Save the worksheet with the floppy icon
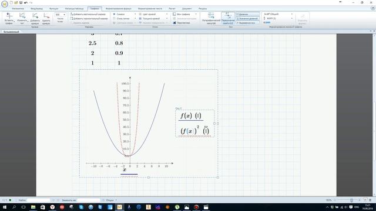Viewport: 376px width, 211px height. click(21, 2)
